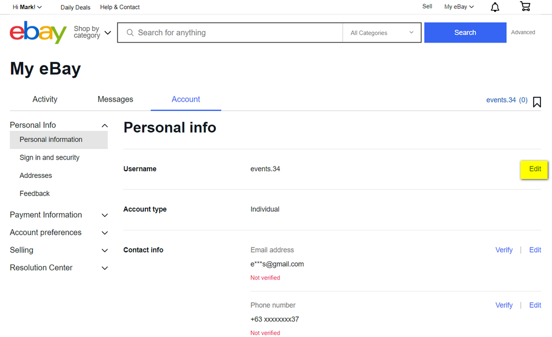Open the shopping cart icon
552x337 pixels.
(x=526, y=6)
